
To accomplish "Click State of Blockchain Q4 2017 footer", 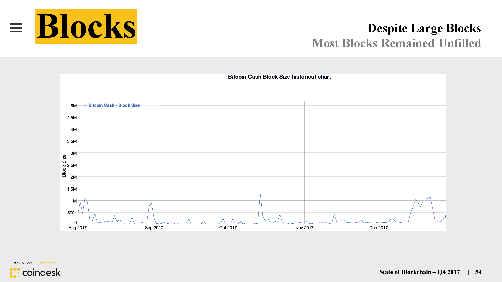I will [x=419, y=272].
